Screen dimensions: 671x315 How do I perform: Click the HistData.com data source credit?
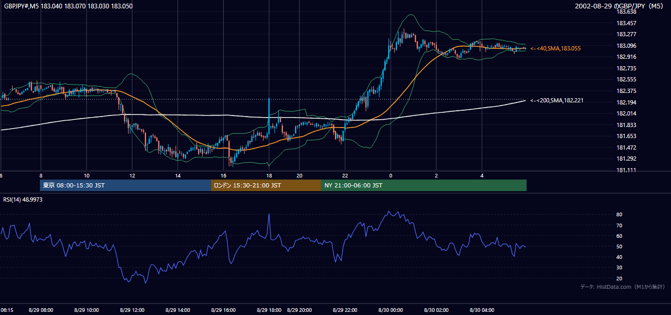623,287
